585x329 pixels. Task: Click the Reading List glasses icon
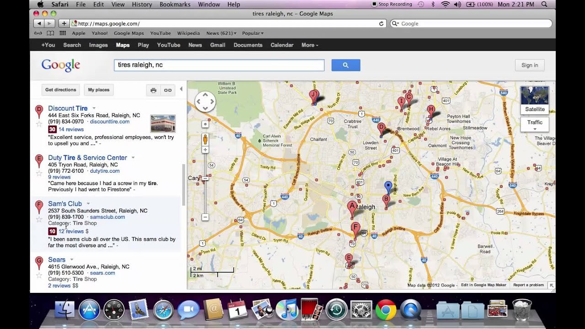(38, 33)
